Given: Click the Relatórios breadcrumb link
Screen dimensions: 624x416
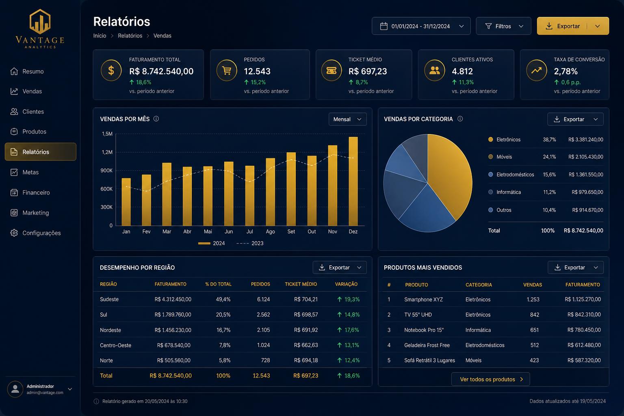Looking at the screenshot, I should [x=130, y=36].
